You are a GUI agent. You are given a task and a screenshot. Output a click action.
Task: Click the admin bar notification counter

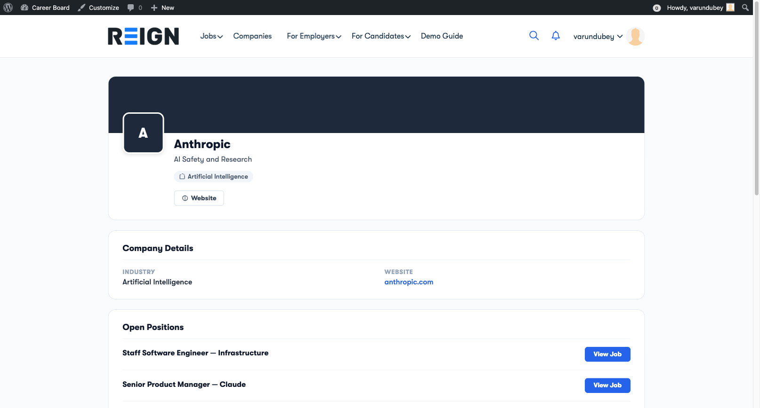[656, 8]
